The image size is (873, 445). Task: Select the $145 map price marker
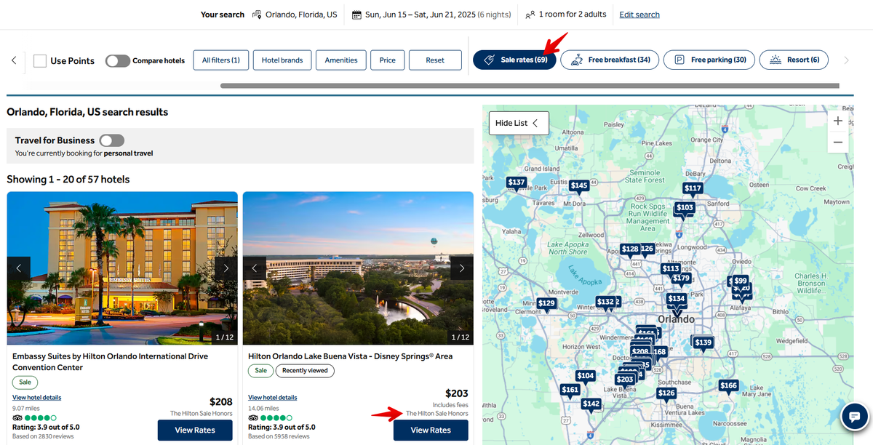[579, 187]
